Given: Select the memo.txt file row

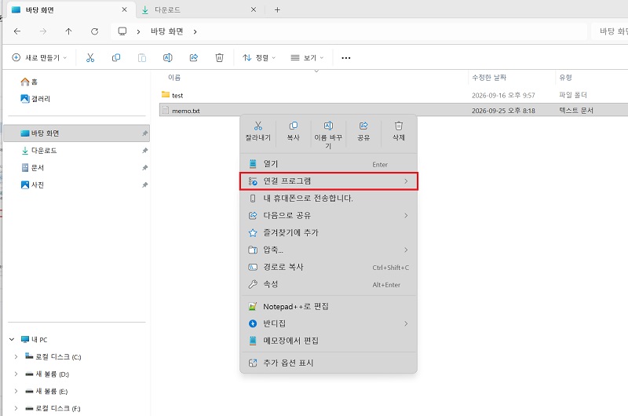Looking at the screenshot, I should coord(394,111).
